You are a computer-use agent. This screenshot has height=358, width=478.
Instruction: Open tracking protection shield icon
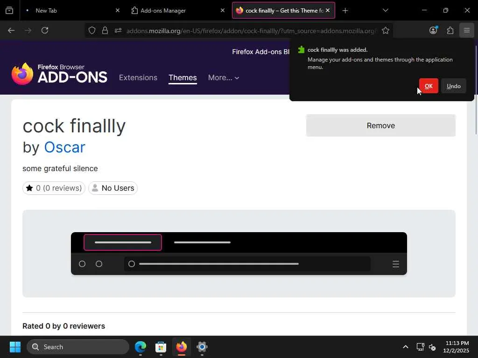click(92, 30)
